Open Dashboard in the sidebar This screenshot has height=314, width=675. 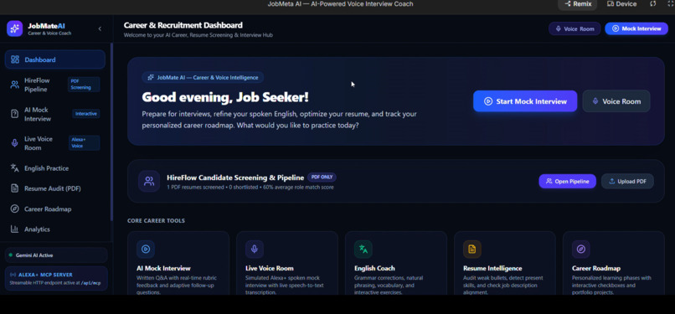coord(54,59)
